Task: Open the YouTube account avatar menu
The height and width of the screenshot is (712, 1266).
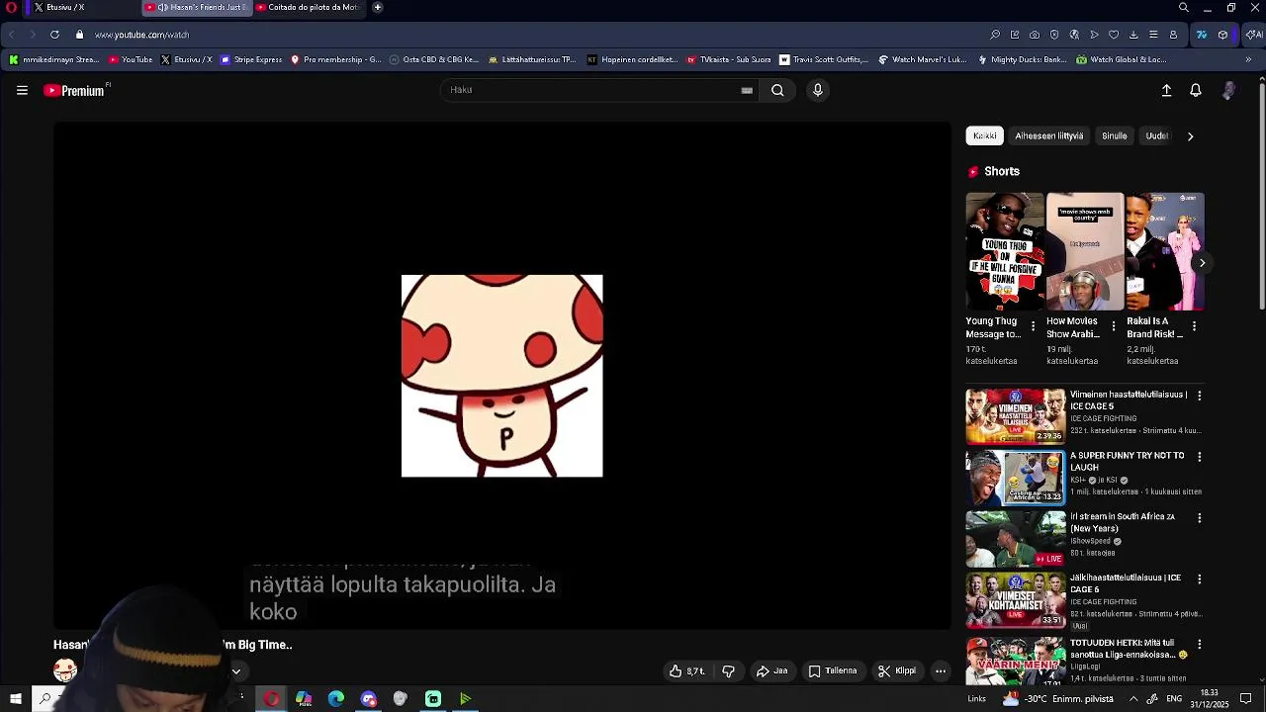Action: [1228, 90]
